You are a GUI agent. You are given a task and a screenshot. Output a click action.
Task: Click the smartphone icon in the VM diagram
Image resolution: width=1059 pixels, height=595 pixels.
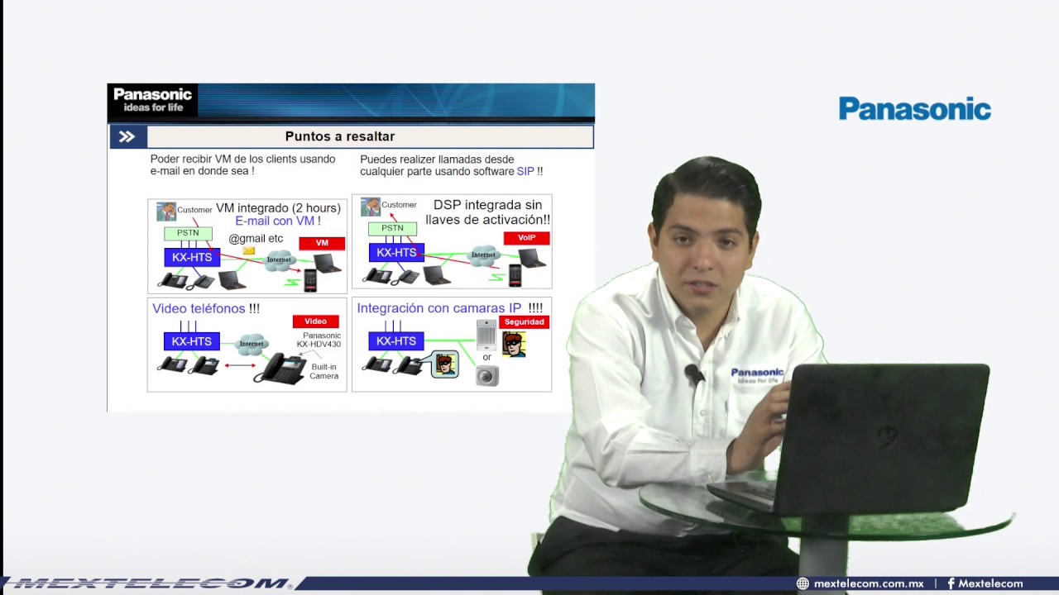(x=310, y=280)
